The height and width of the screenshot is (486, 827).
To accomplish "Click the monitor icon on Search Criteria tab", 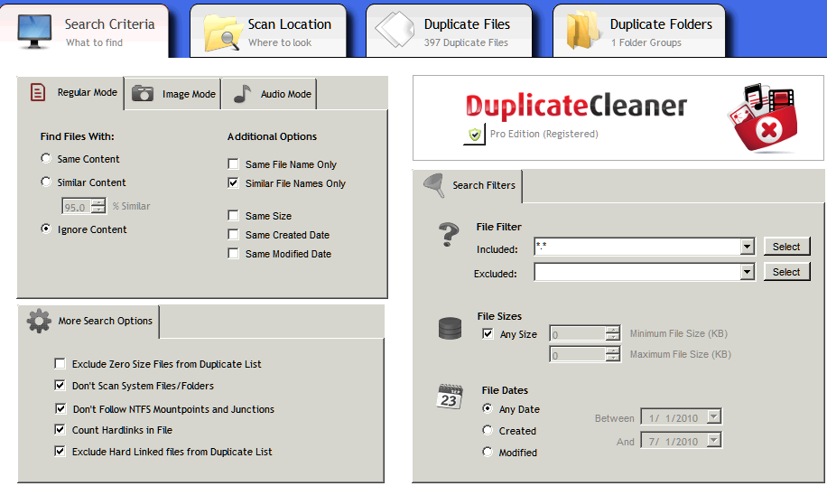I will point(34,32).
